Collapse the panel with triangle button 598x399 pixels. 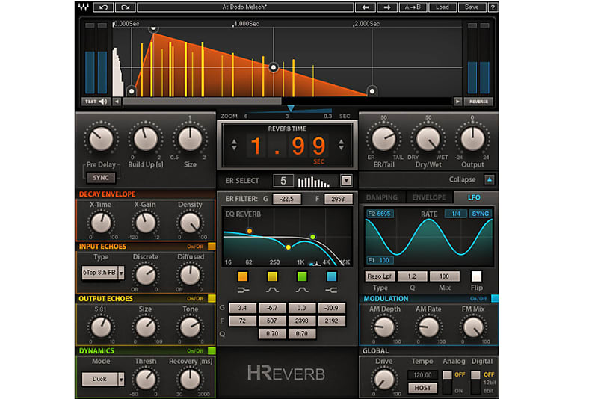(490, 179)
